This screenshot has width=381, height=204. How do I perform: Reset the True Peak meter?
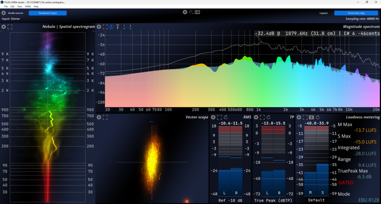268,117
